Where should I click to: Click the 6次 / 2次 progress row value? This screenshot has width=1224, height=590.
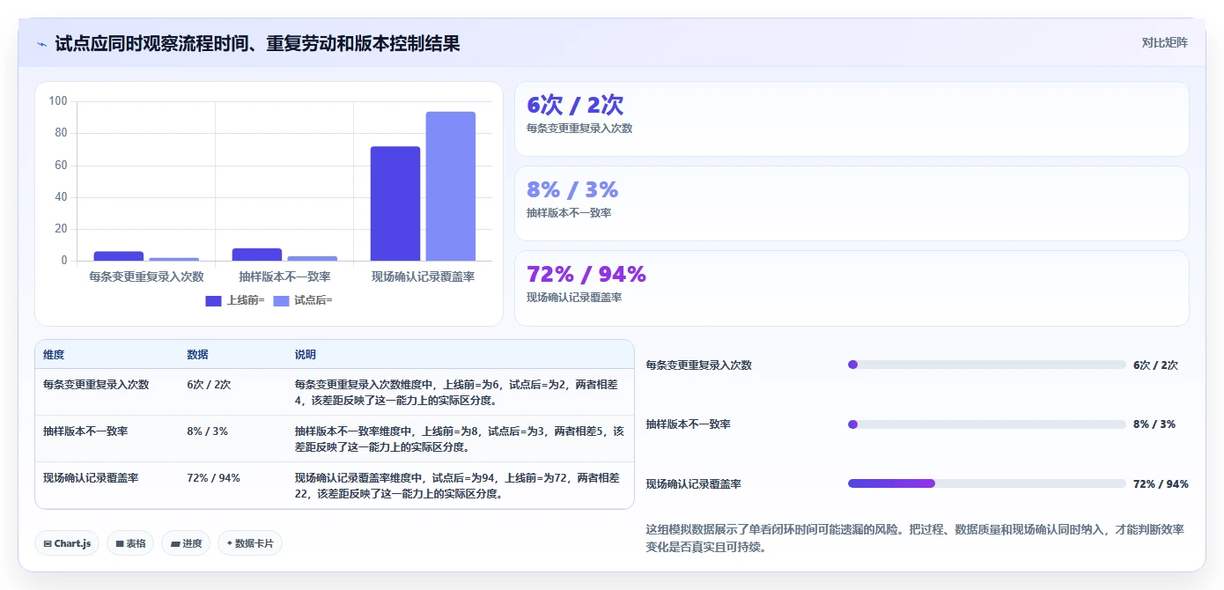click(x=1155, y=365)
